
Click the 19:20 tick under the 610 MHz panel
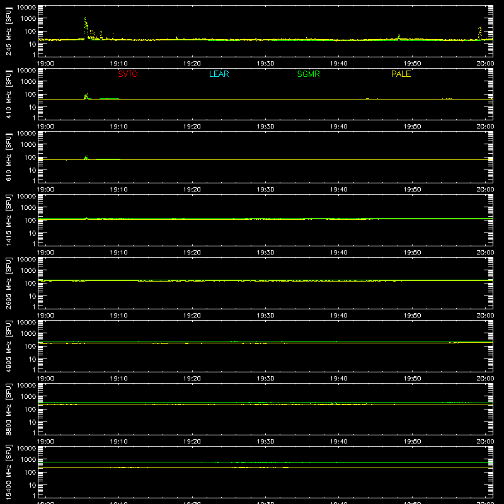(x=192, y=190)
